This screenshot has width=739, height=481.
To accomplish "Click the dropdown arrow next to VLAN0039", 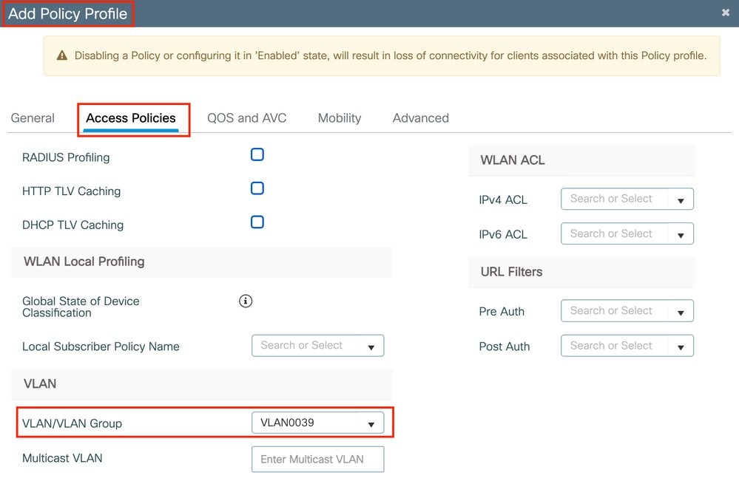I will (371, 424).
